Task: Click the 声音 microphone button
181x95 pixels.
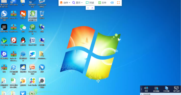Action: tap(146, 89)
